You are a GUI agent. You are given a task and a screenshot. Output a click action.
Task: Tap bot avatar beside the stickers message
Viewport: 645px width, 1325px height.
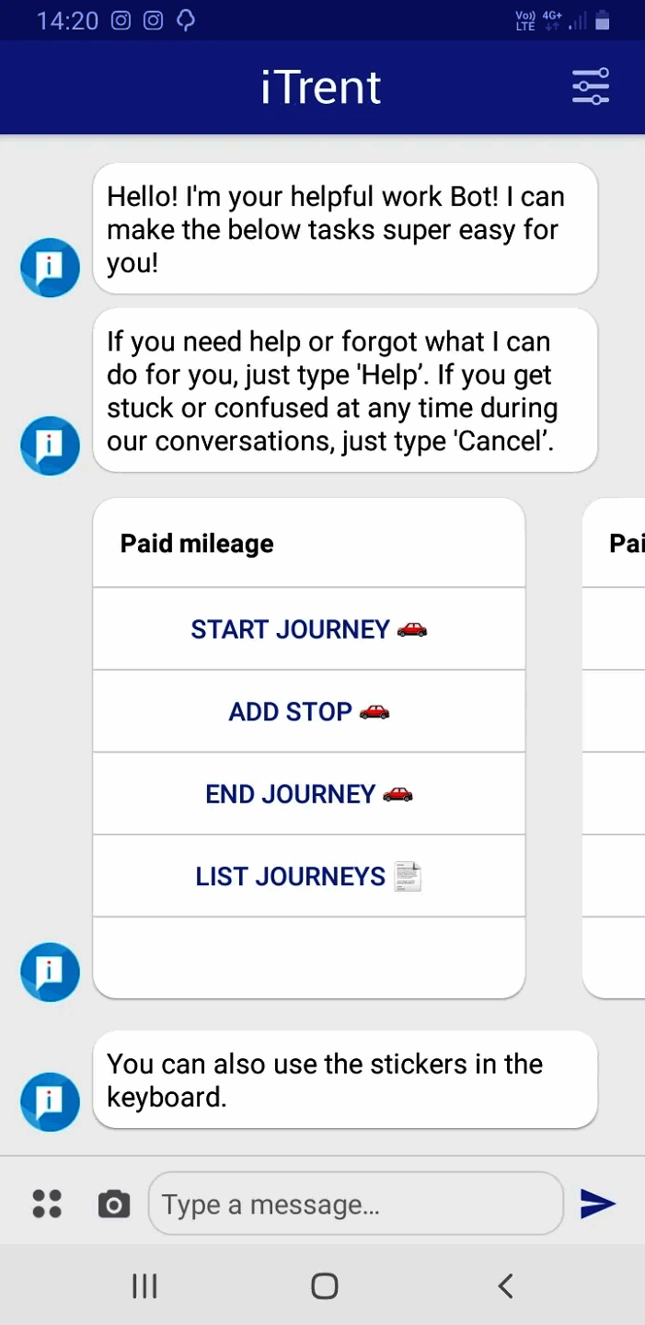(50, 1101)
